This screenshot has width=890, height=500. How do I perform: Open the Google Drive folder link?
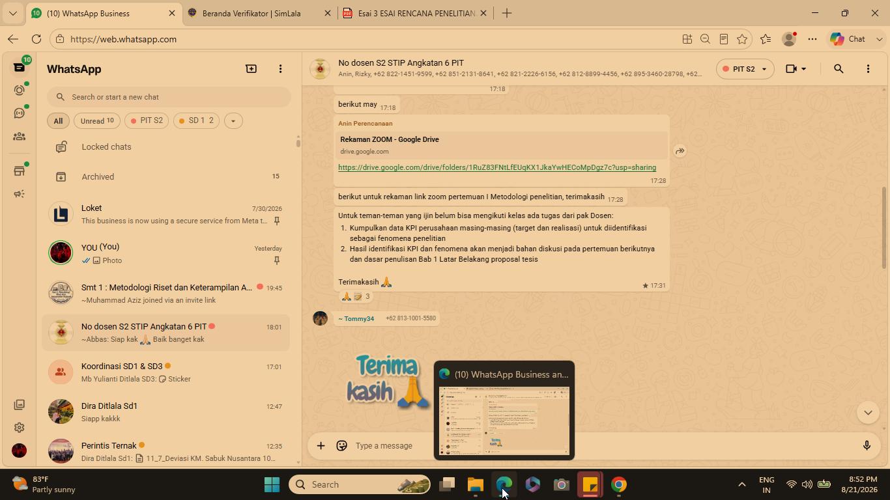point(496,167)
